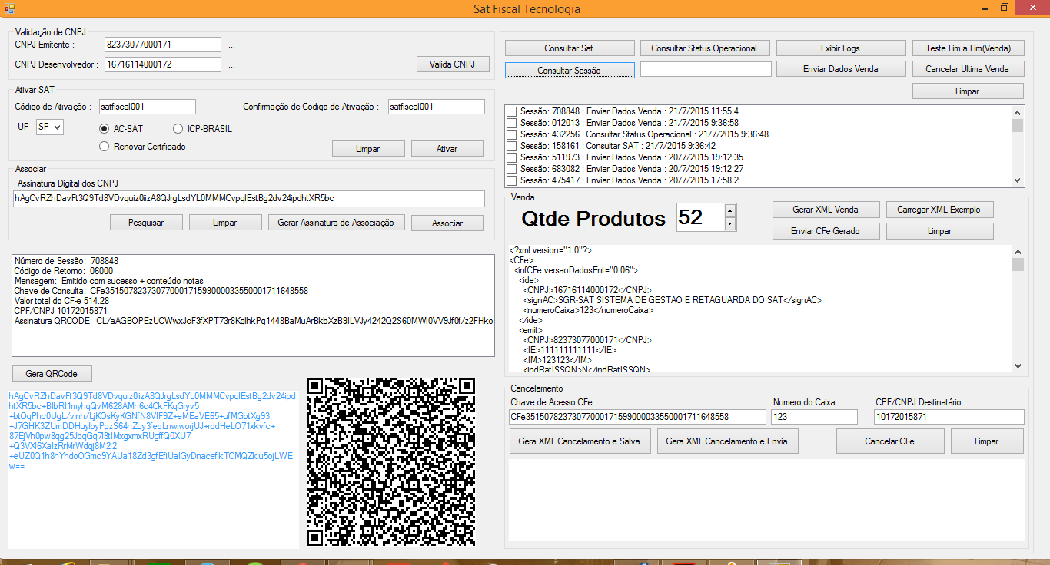Click Limpar in the Ativar SAT group
This screenshot has width=1050, height=565.
(368, 149)
